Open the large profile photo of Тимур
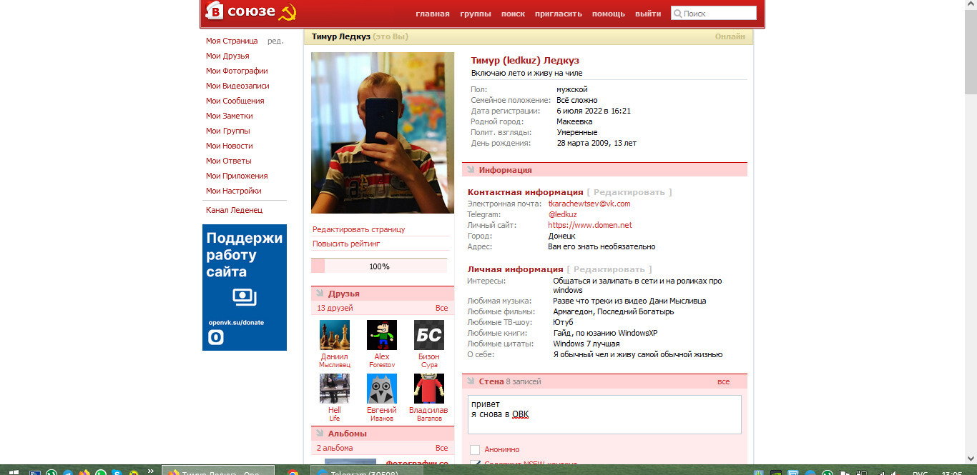 383,133
